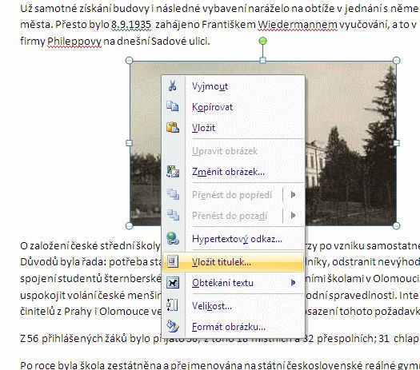This screenshot has width=420, height=370.
Task: Click the scissors Vyjmout icon
Action: pos(173,86)
